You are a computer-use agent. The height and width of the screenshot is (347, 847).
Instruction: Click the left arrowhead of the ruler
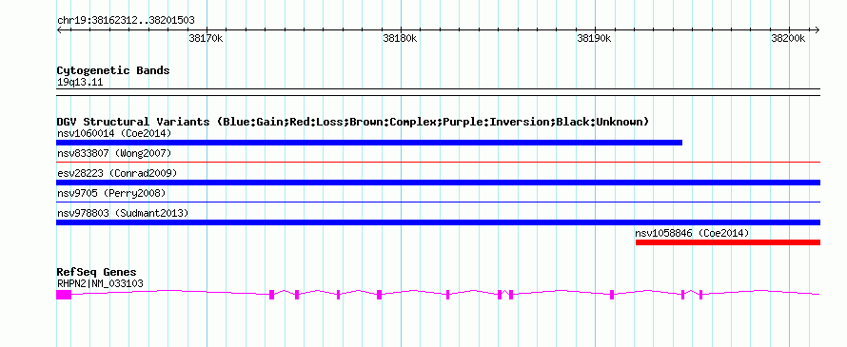(x=59, y=30)
